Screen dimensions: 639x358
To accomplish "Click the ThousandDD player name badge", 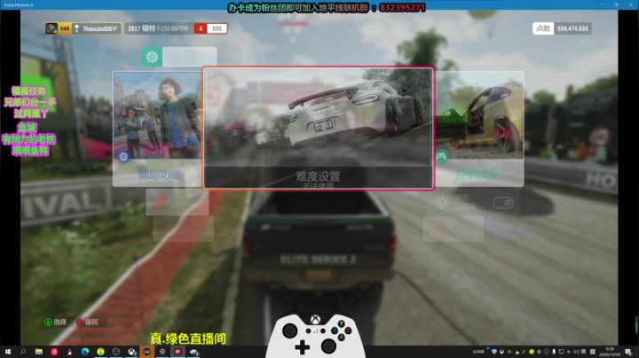I will (97, 28).
